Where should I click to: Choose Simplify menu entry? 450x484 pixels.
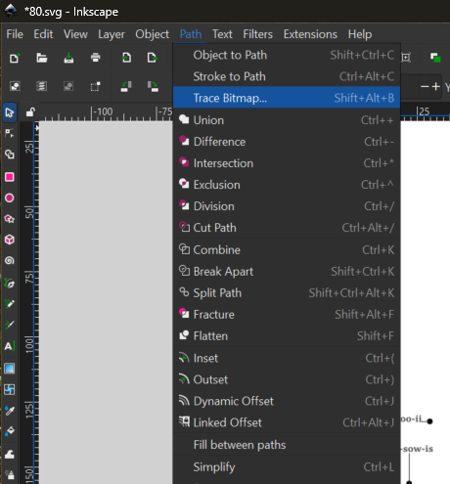[x=287, y=467]
